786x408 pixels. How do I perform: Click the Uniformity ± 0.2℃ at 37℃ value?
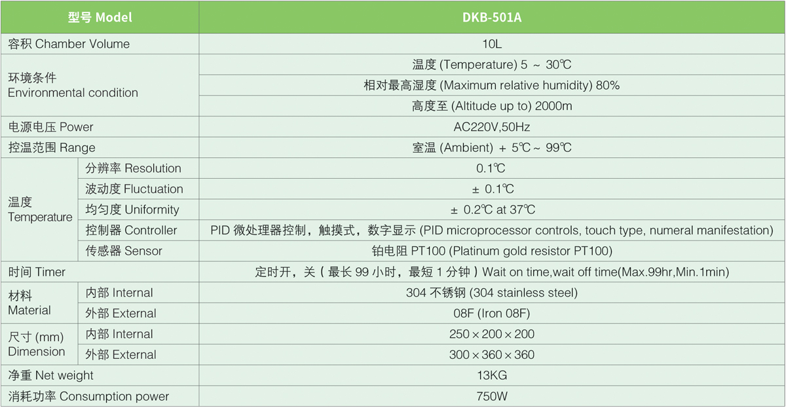pyautogui.click(x=491, y=210)
